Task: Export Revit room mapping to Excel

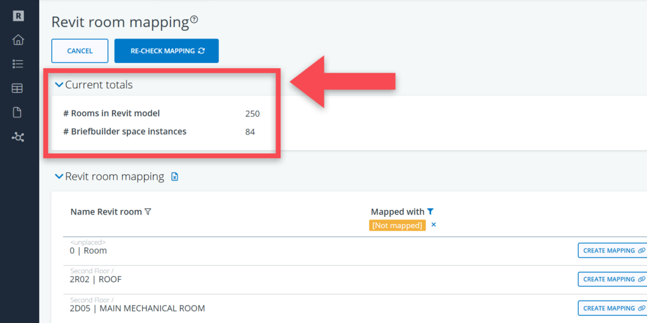Action: pos(175,177)
